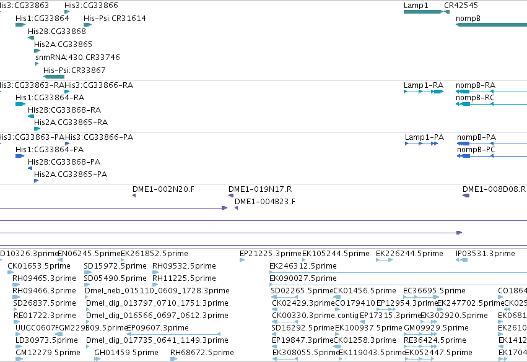Click the His3:CG33866-PA label
Image resolution: width=527 pixels, height=362 pixels.
click(99, 137)
